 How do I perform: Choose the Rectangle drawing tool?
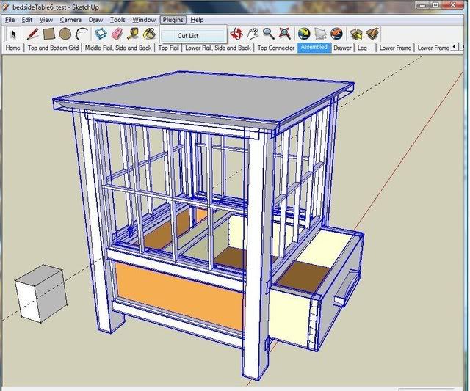(x=49, y=34)
